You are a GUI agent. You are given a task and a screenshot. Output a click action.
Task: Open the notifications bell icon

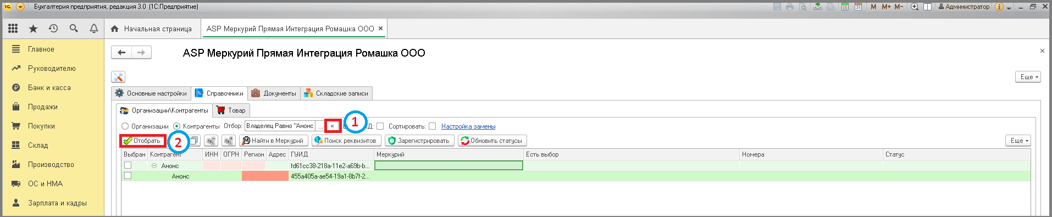(x=94, y=29)
